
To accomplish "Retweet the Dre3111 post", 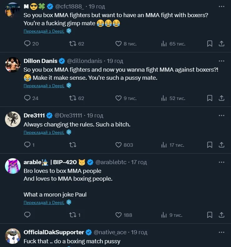I will [73, 145].
